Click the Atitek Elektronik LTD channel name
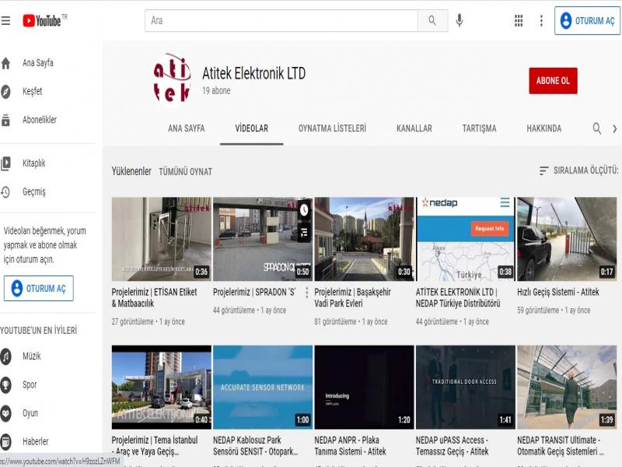This screenshot has width=622, height=467. coord(254,73)
